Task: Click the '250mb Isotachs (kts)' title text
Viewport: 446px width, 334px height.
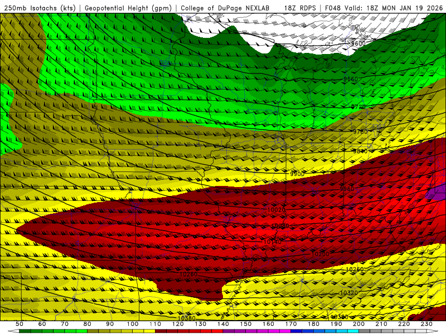Action: pyautogui.click(x=40, y=8)
